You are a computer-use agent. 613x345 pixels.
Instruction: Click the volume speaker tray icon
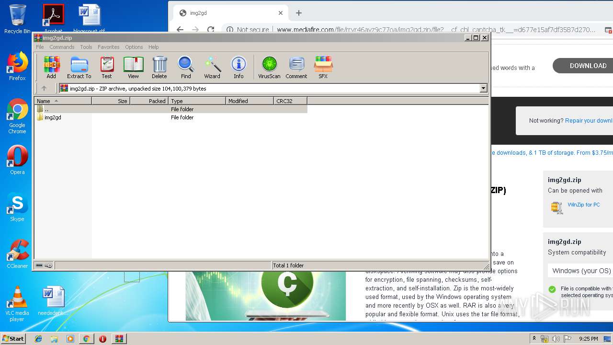coord(556,339)
